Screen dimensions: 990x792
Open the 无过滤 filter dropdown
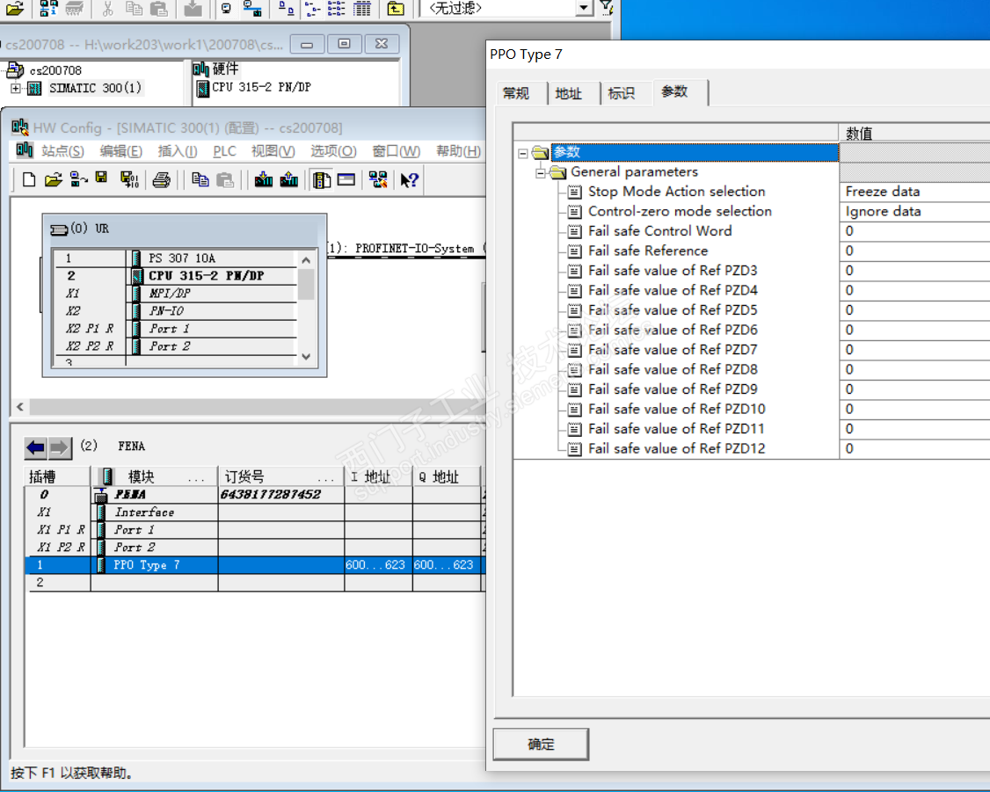(584, 8)
